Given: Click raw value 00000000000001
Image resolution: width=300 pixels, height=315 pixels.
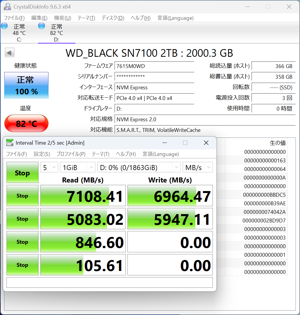Looking at the screenshot, I should tap(265, 255).
